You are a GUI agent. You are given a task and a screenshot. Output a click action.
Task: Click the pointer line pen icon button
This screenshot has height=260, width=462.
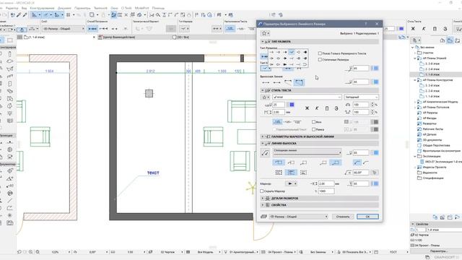pos(265,152)
